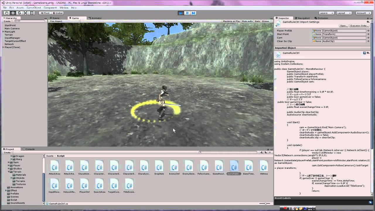The width and height of the screenshot is (375, 211).
Task: Select Terrain in Hierarchy
Action: [x=8, y=35]
